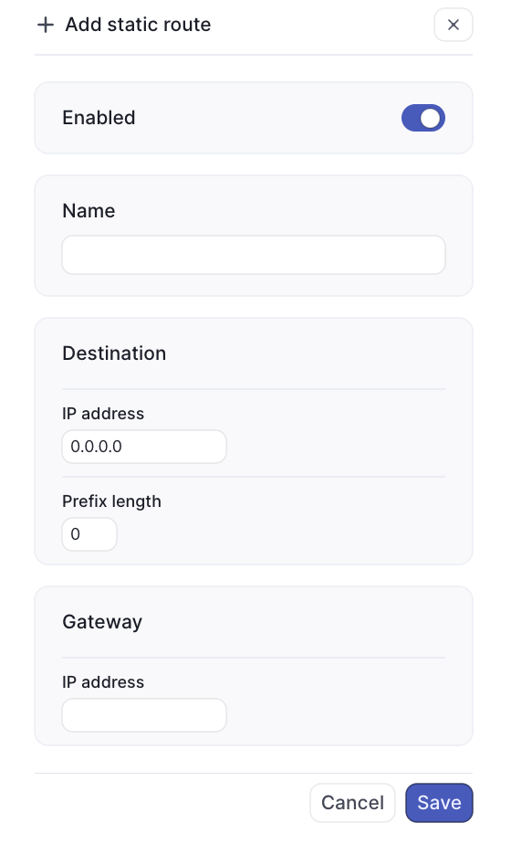Save the new static route

(439, 803)
